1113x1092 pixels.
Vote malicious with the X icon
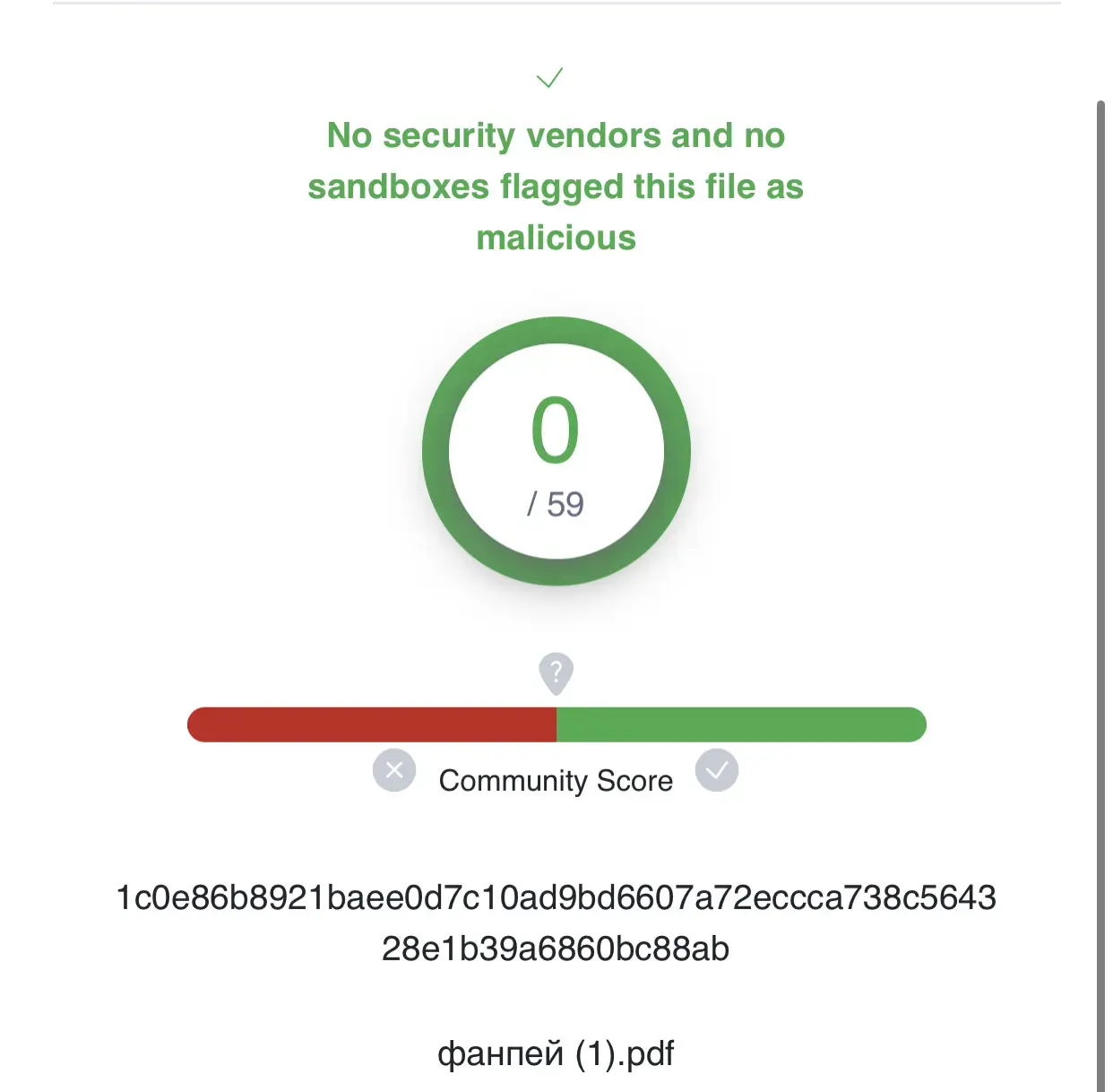(394, 770)
